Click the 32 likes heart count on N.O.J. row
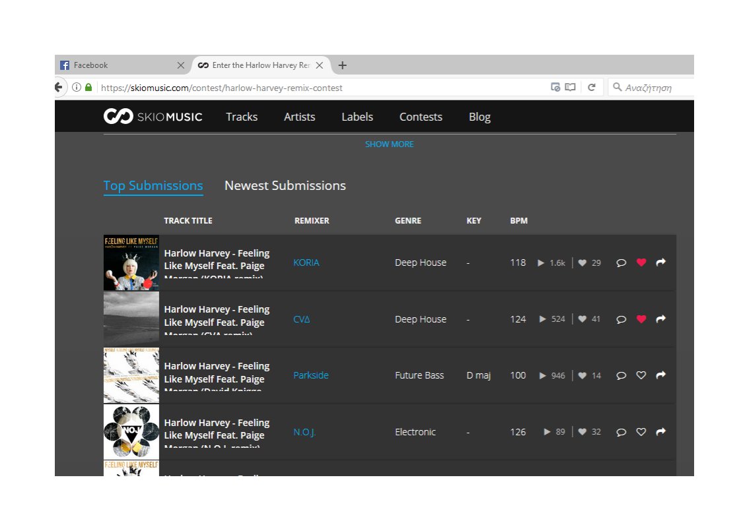The height and width of the screenshot is (523, 741). [x=589, y=432]
